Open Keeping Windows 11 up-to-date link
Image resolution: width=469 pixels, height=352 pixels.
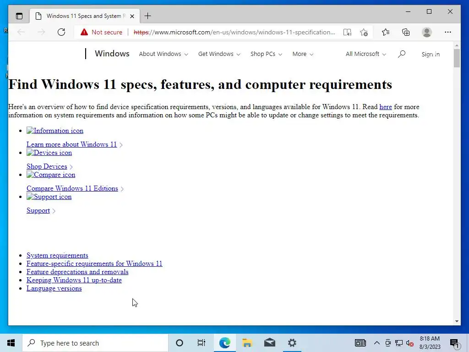(74, 280)
